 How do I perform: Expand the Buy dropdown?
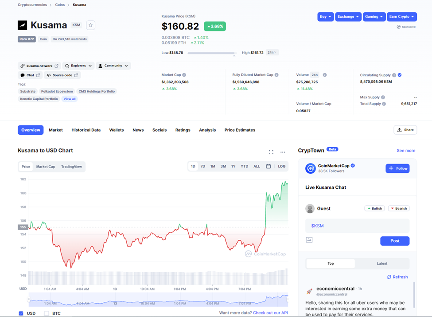pyautogui.click(x=326, y=17)
